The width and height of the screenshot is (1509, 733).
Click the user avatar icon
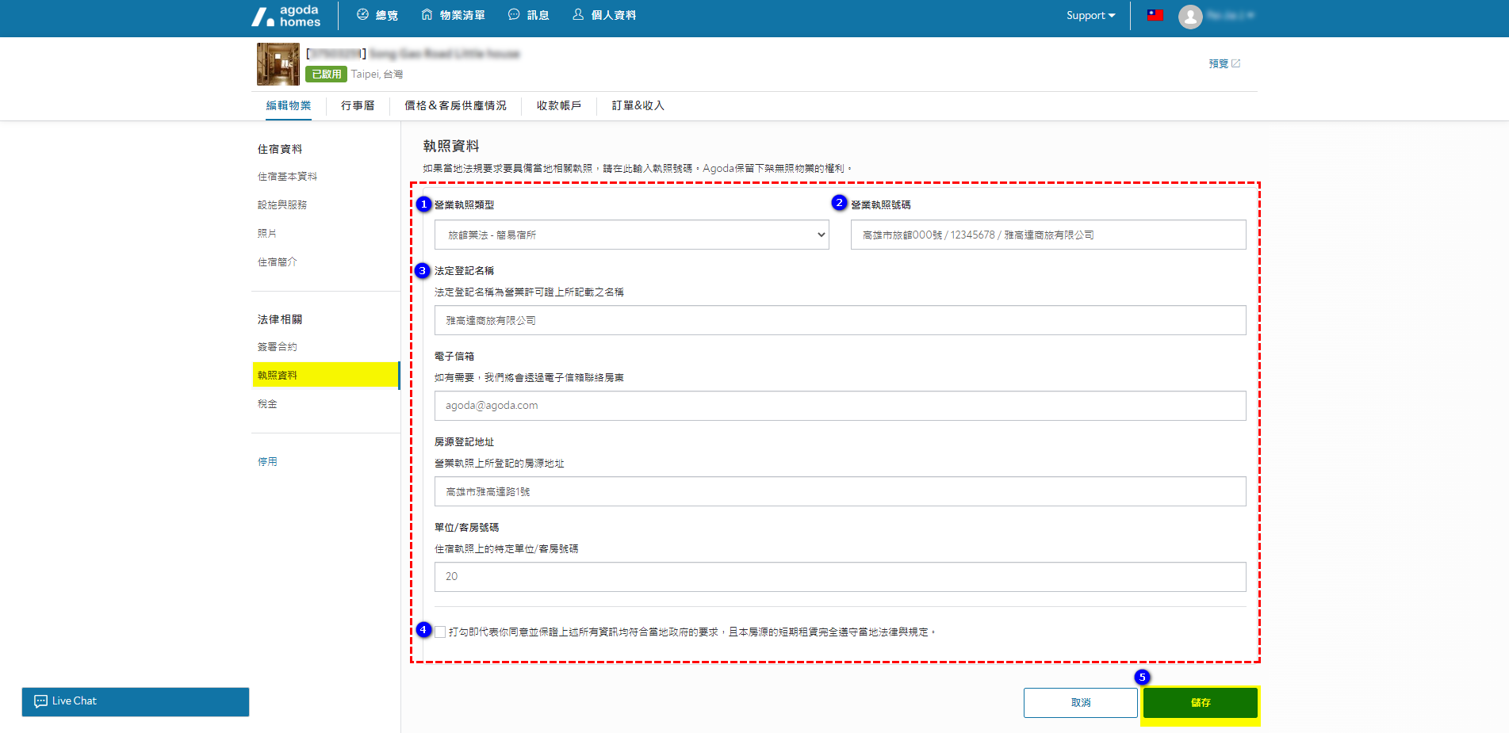click(x=1190, y=17)
